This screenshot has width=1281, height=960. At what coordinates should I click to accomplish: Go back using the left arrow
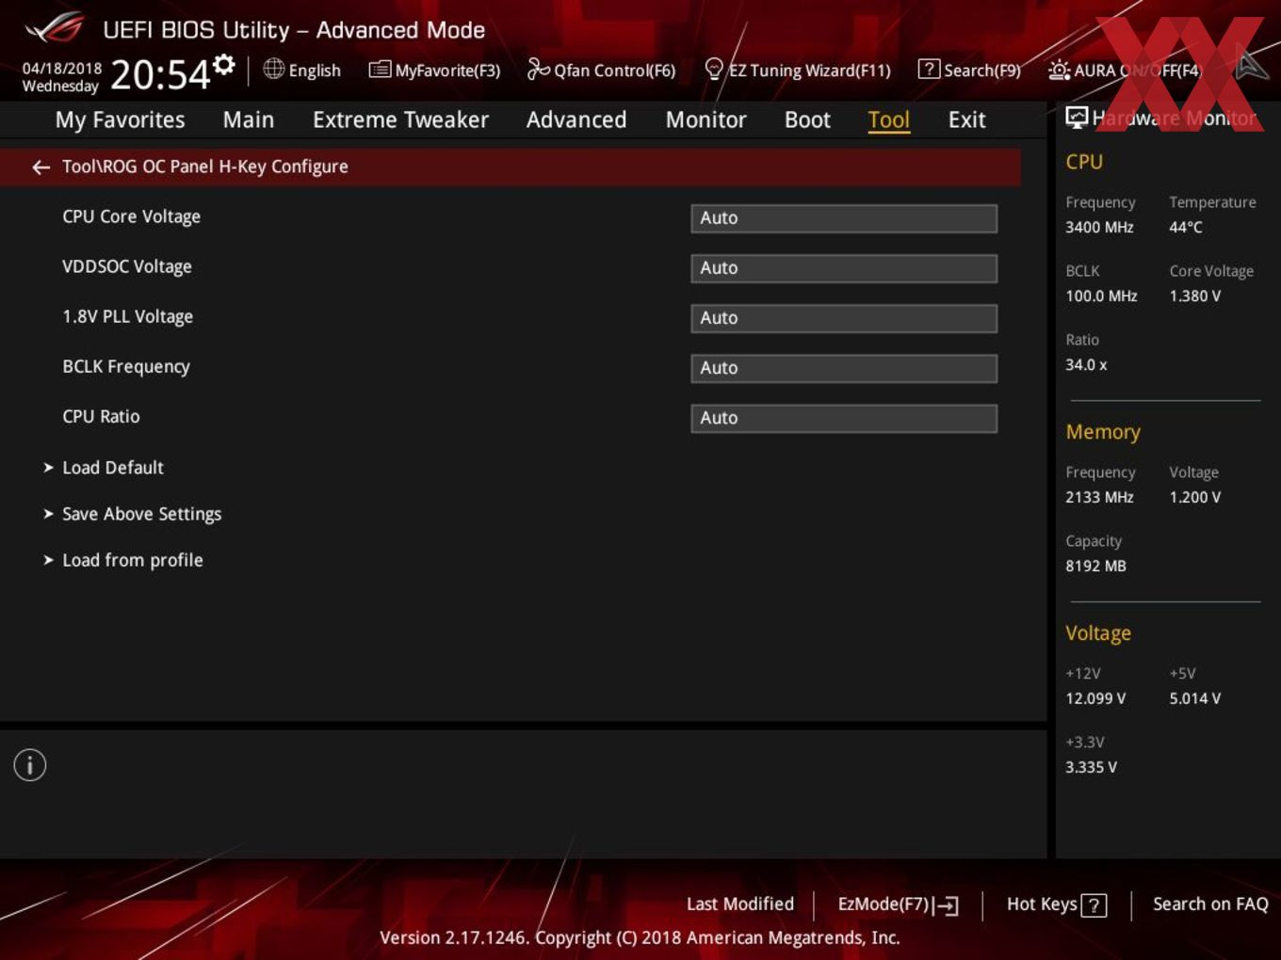[x=41, y=167]
